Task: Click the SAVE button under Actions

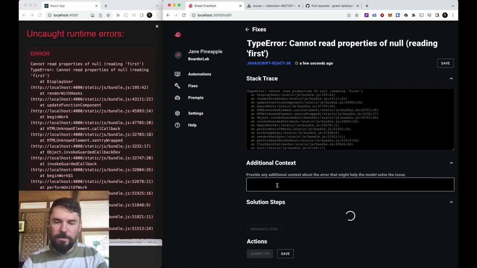Action: 285,254
